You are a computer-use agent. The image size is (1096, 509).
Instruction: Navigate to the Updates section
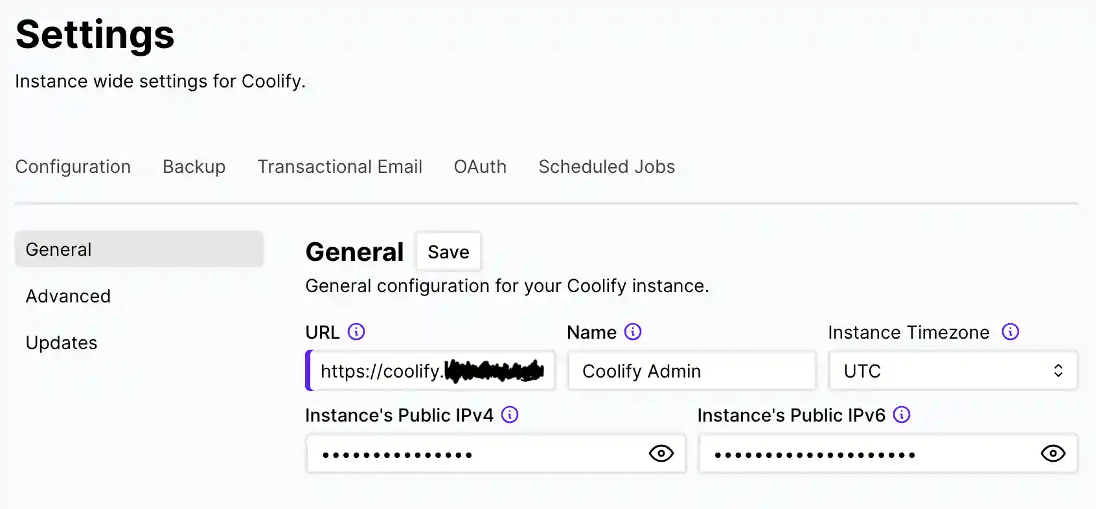tap(62, 343)
